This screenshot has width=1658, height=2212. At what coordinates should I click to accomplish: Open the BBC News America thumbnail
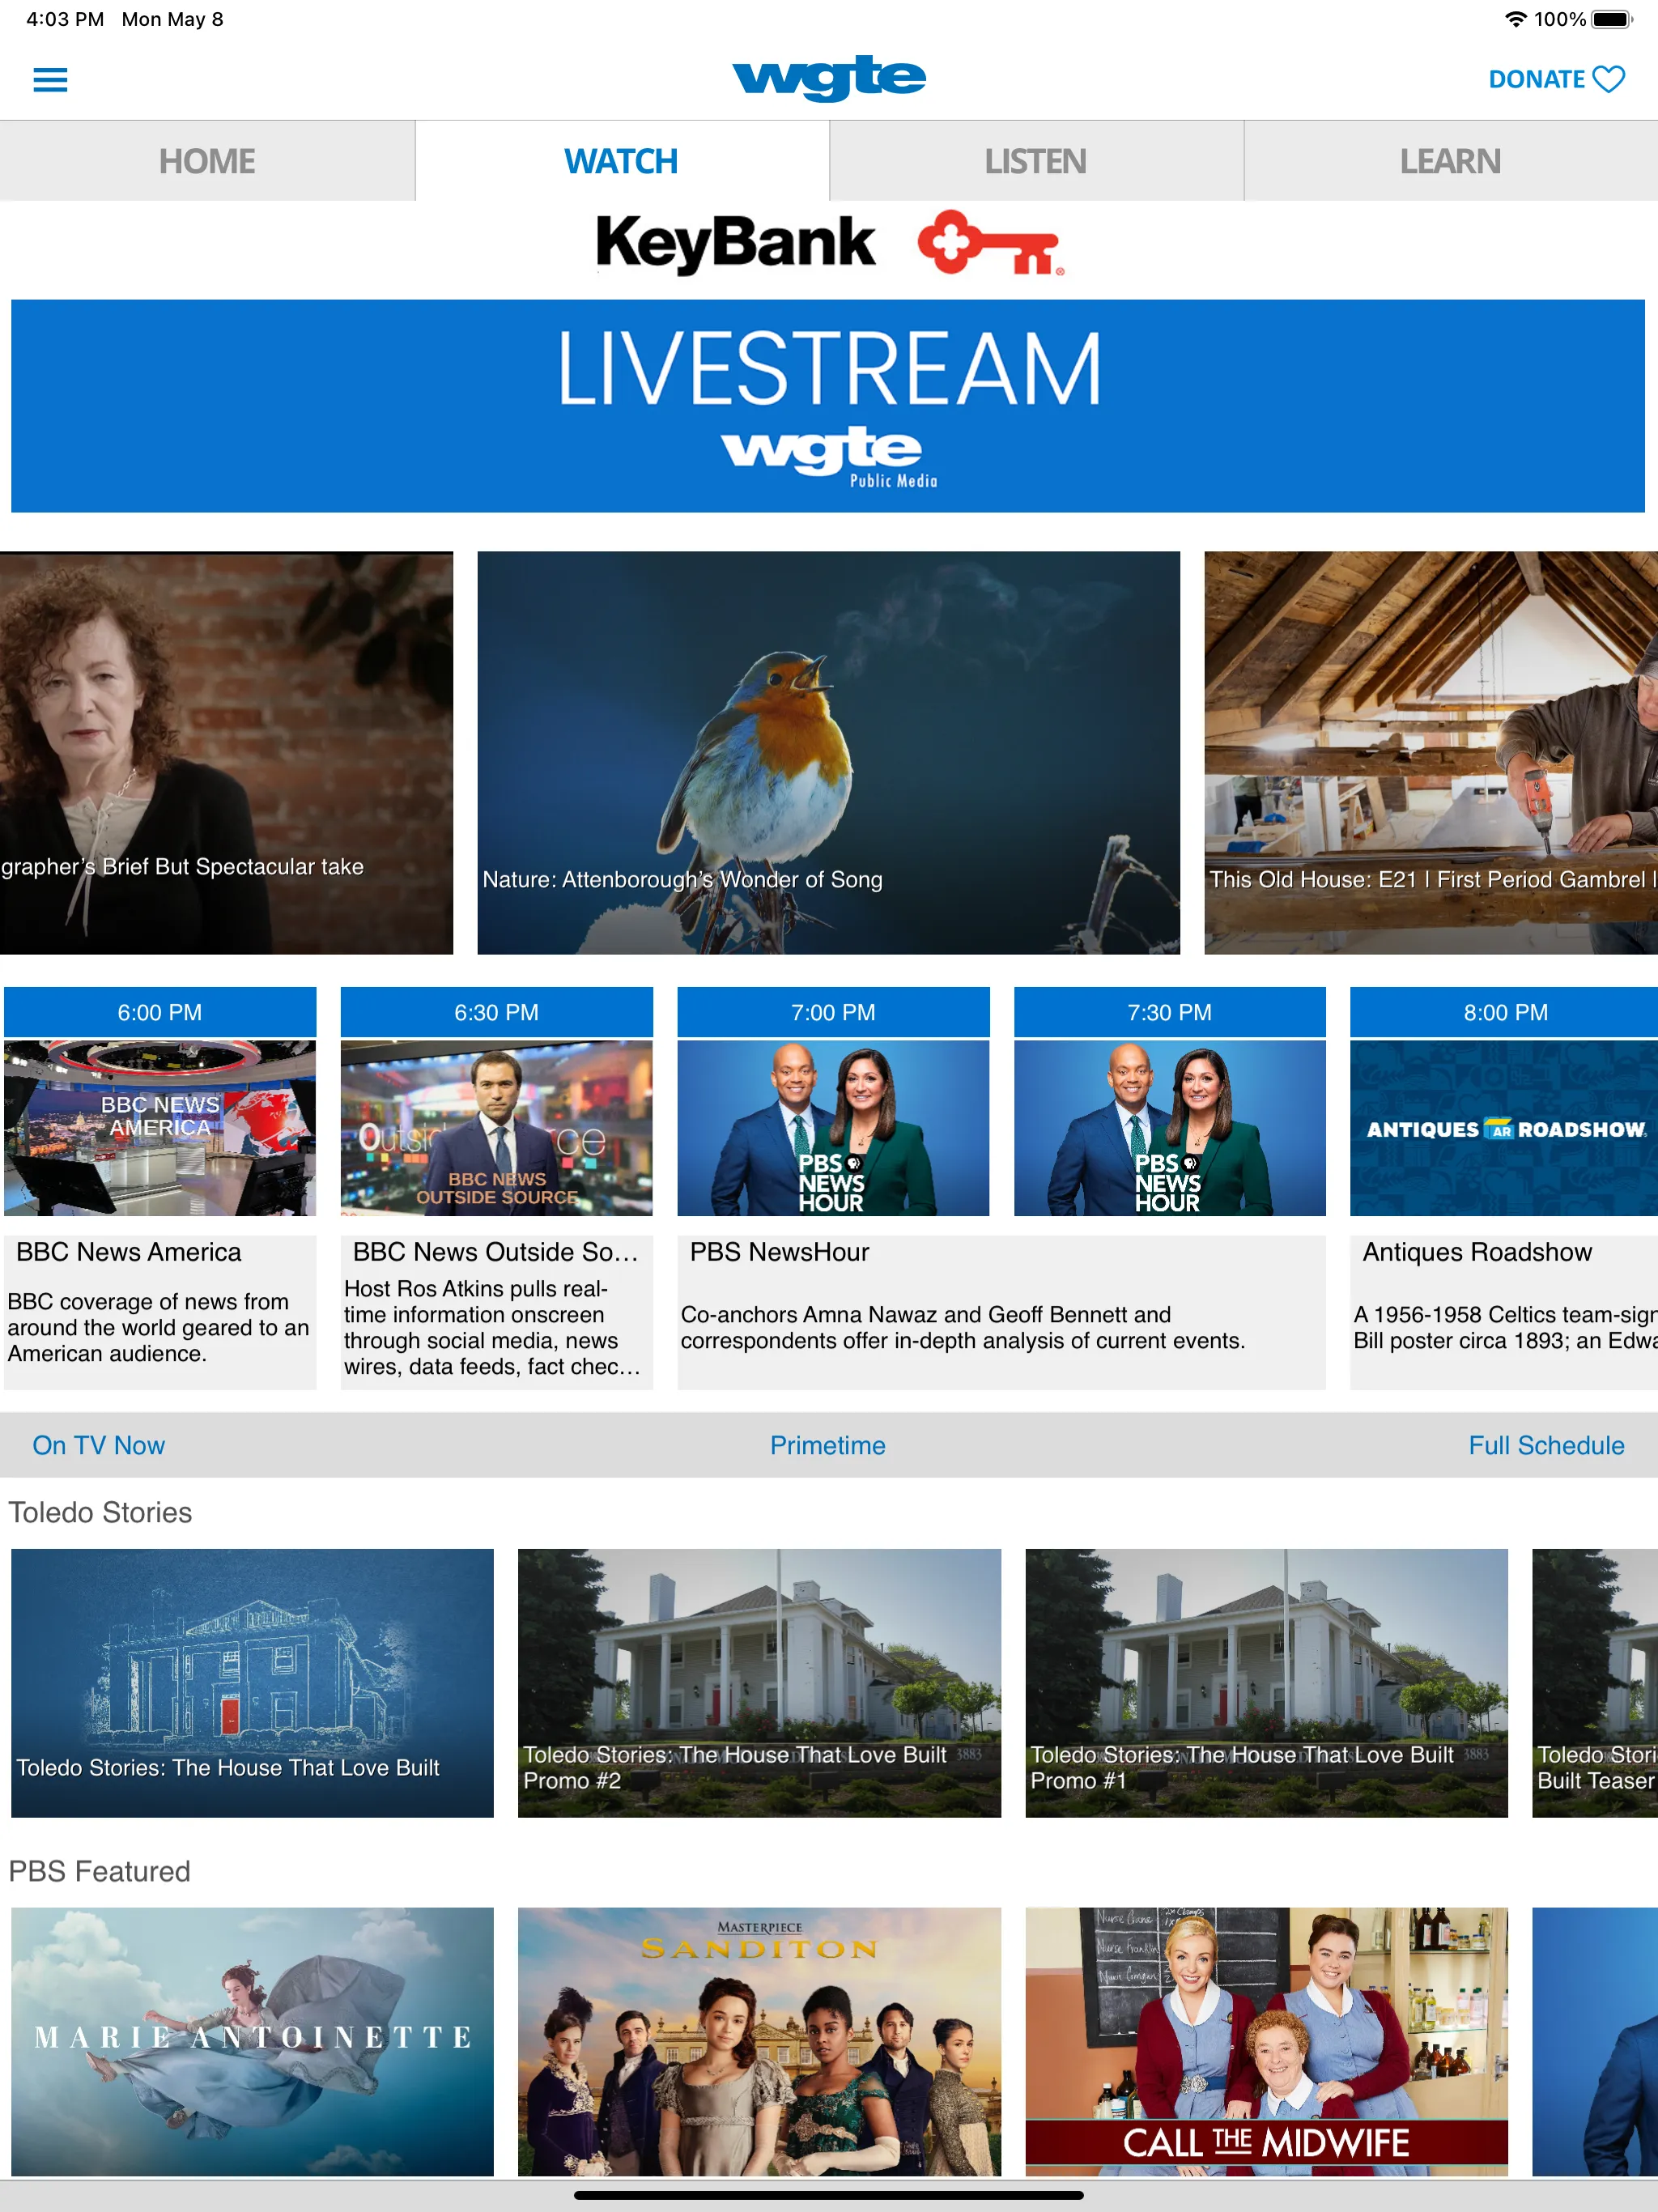click(x=160, y=1128)
